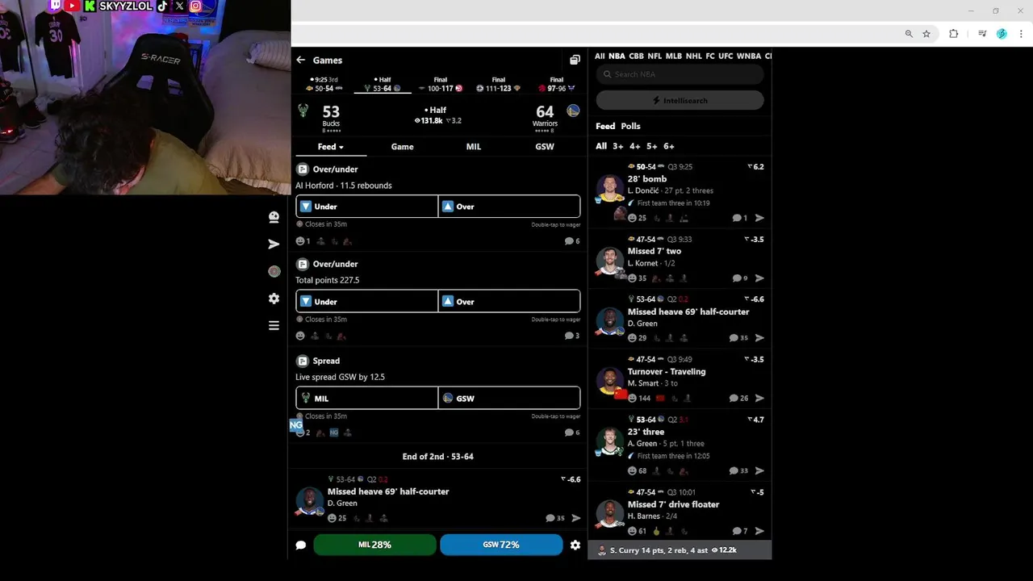Switch to Polls in right panel
Image resolution: width=1033 pixels, height=581 pixels.
[x=630, y=126]
